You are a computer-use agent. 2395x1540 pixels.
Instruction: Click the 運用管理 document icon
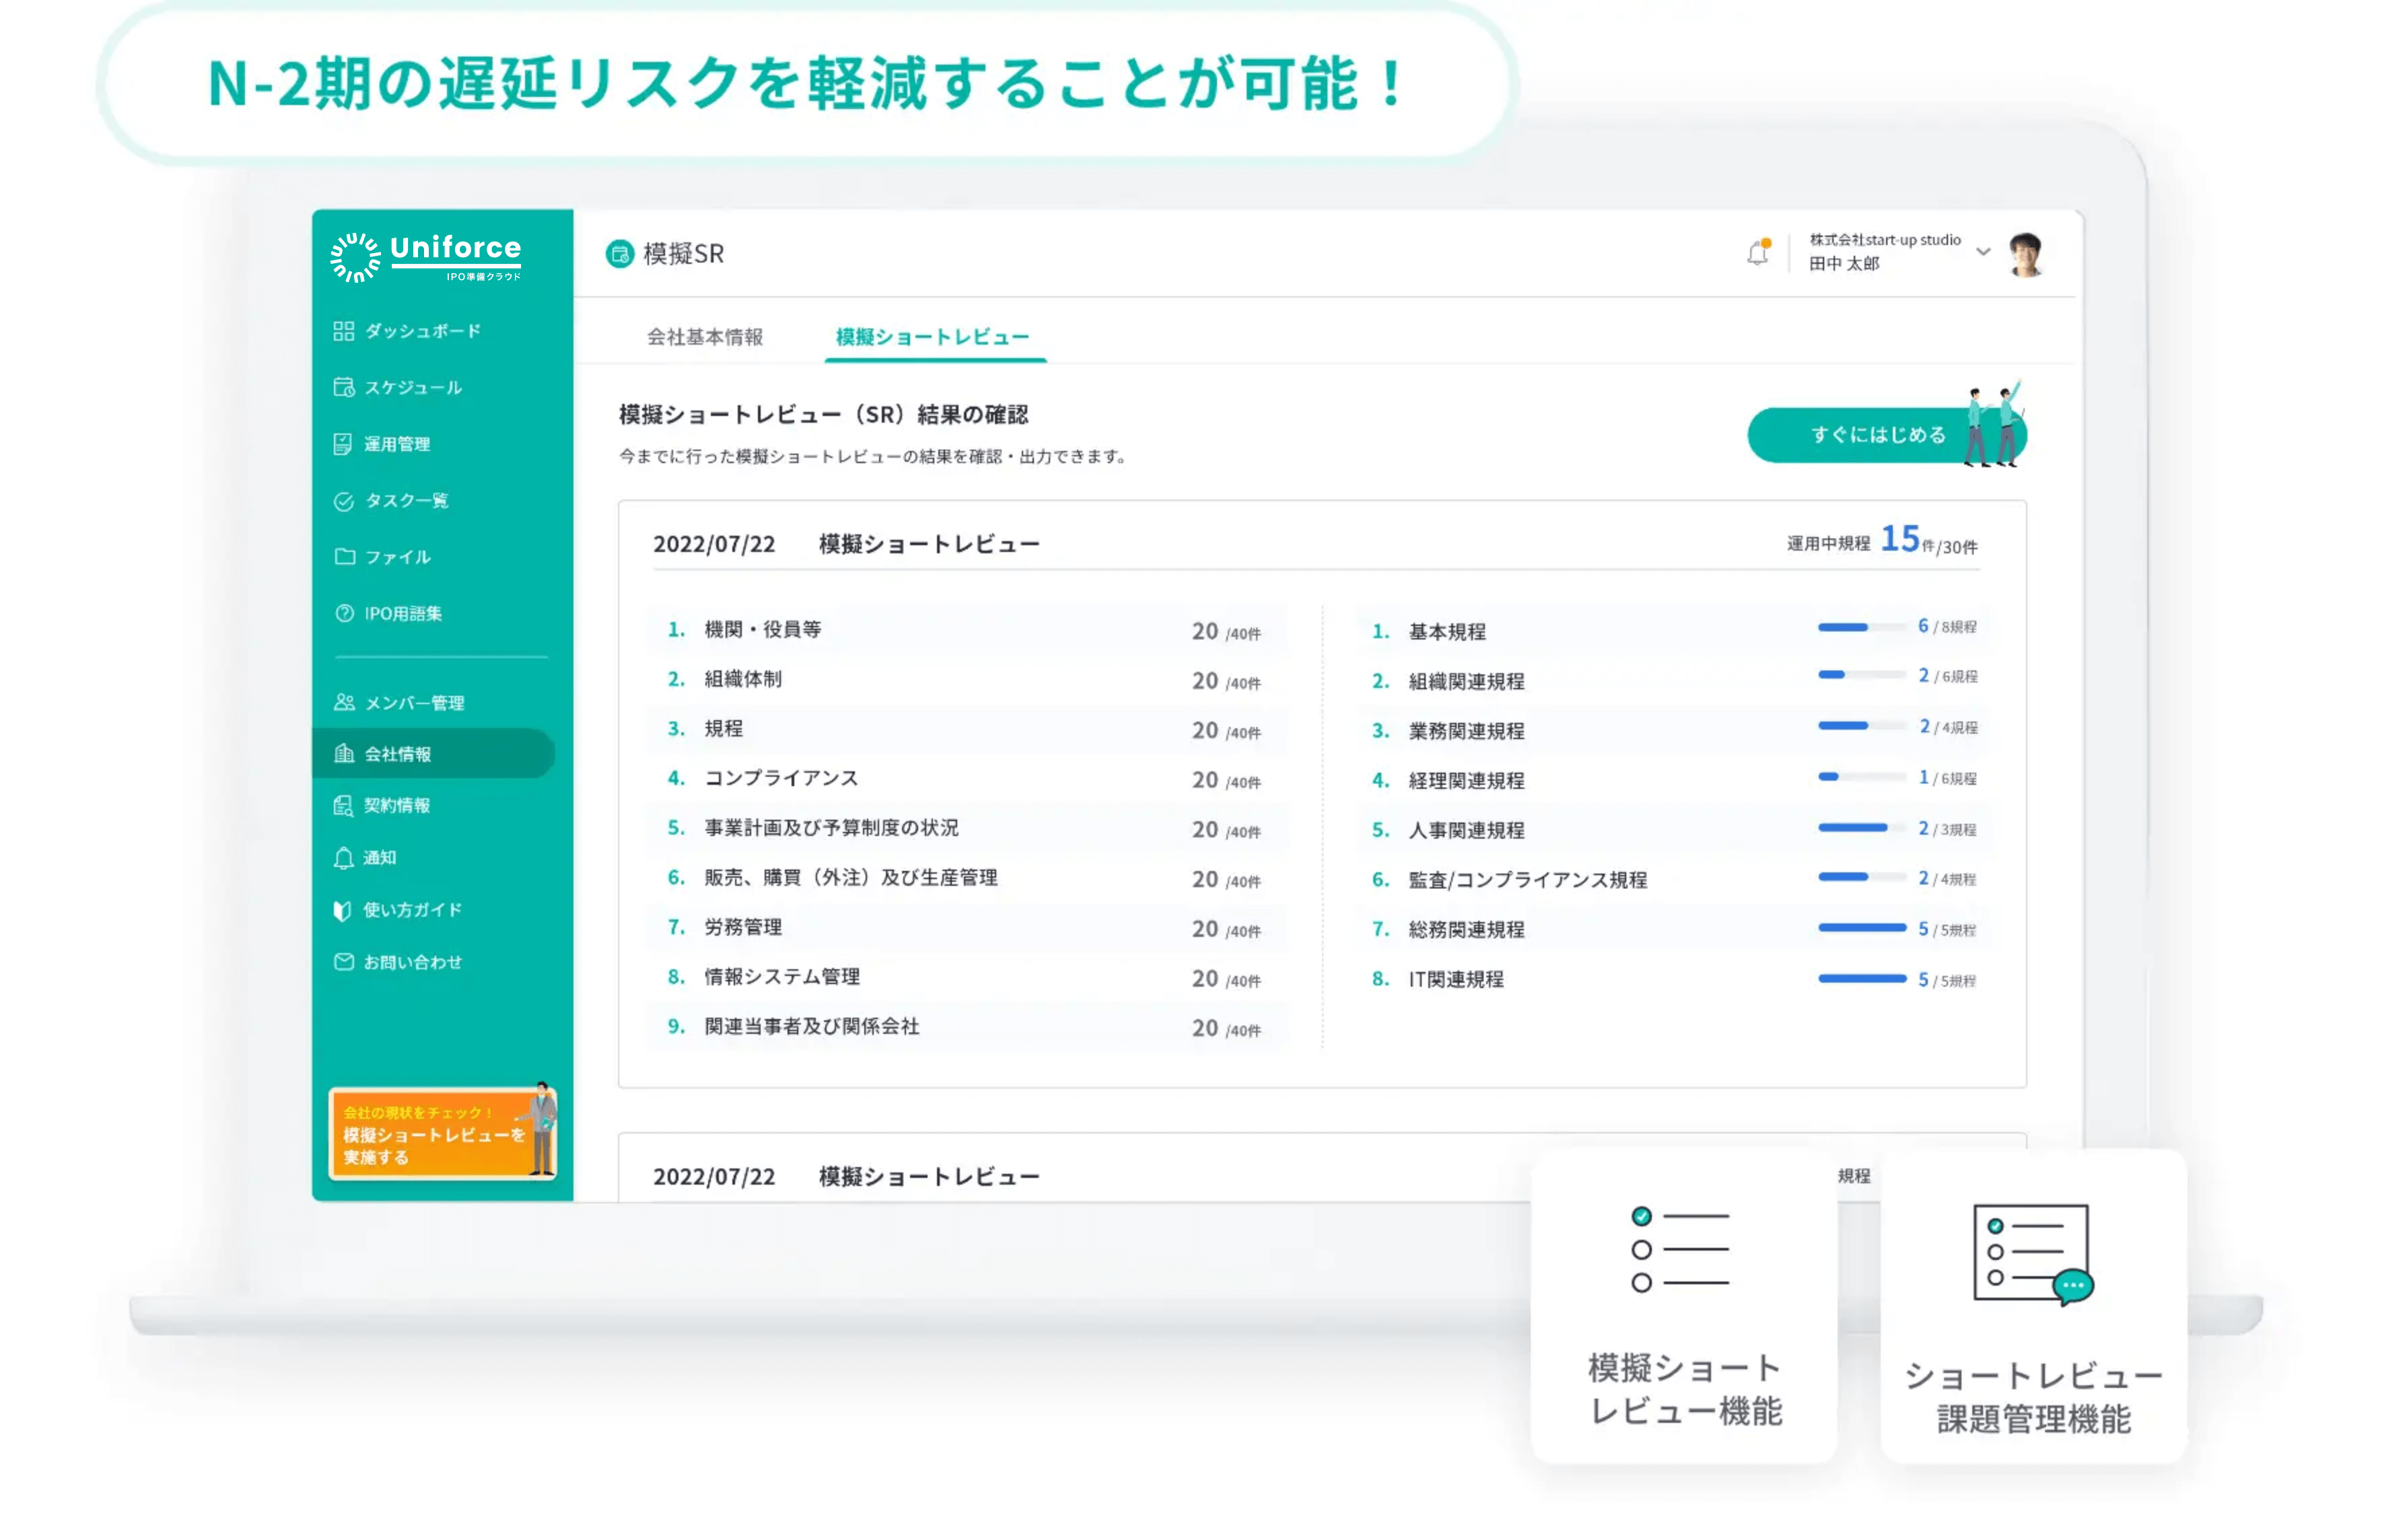[343, 444]
